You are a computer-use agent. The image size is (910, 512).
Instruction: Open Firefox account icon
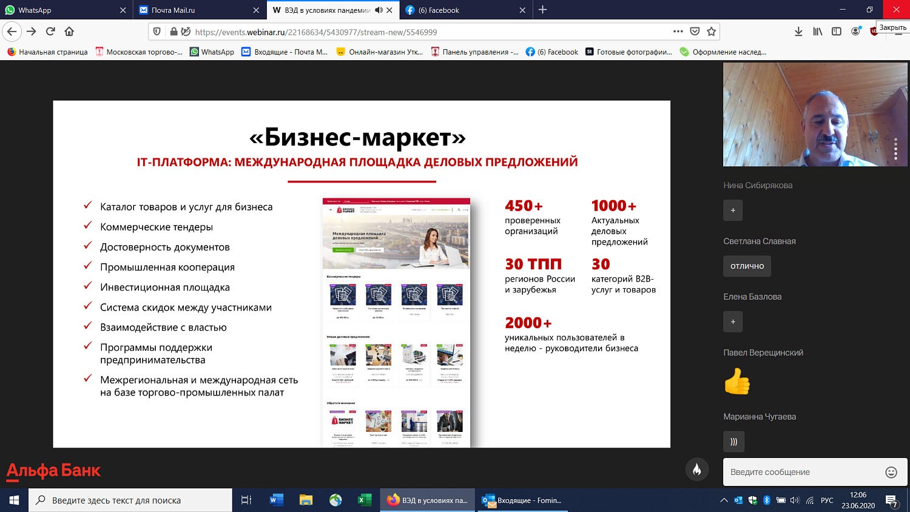click(x=855, y=32)
